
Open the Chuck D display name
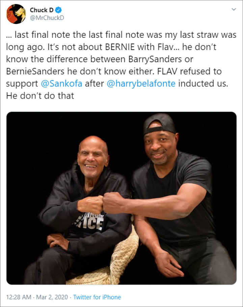(x=42, y=10)
